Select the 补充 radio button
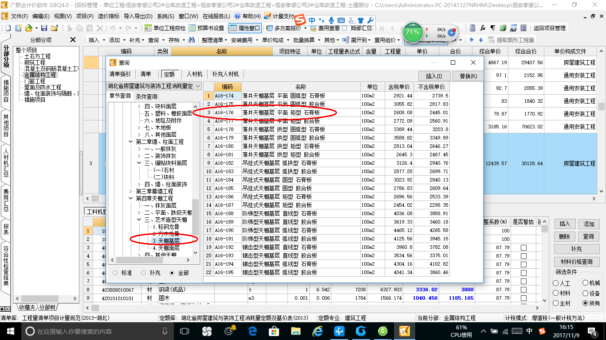 point(144,273)
